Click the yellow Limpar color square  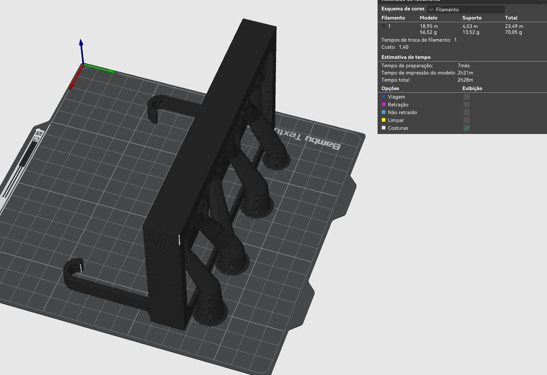(x=383, y=120)
